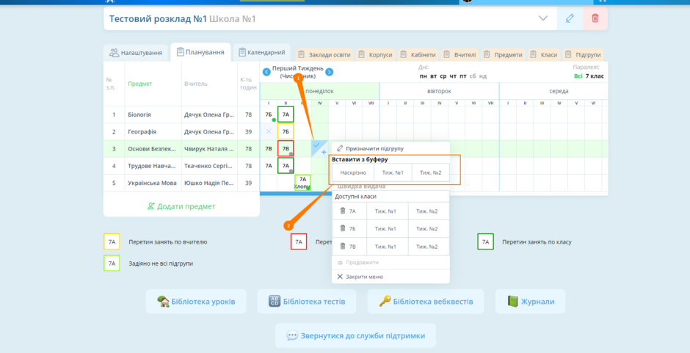Open the Календарний tab

(262, 52)
